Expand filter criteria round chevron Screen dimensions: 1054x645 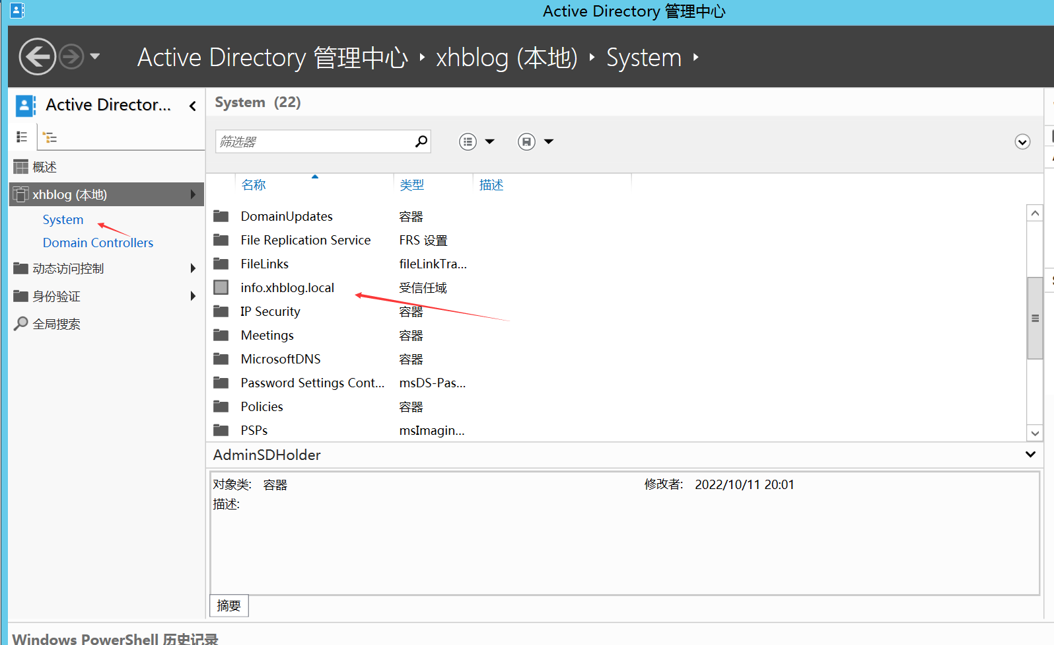point(1022,142)
